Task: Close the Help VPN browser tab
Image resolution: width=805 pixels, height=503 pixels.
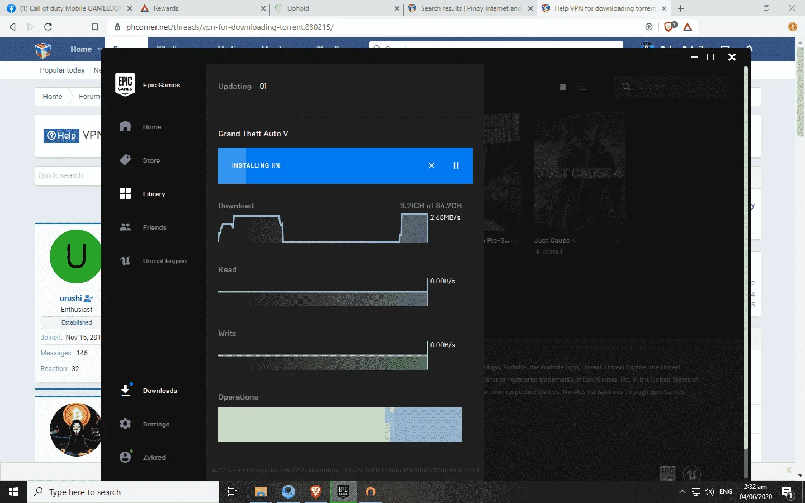Action: (664, 8)
